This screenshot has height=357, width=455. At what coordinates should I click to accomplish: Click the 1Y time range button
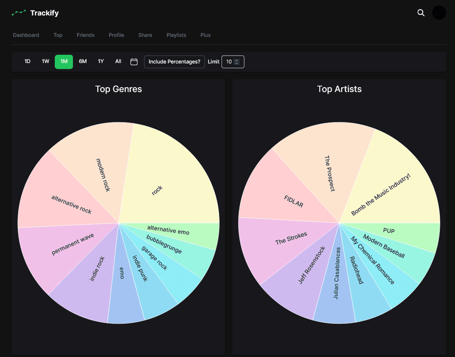101,61
